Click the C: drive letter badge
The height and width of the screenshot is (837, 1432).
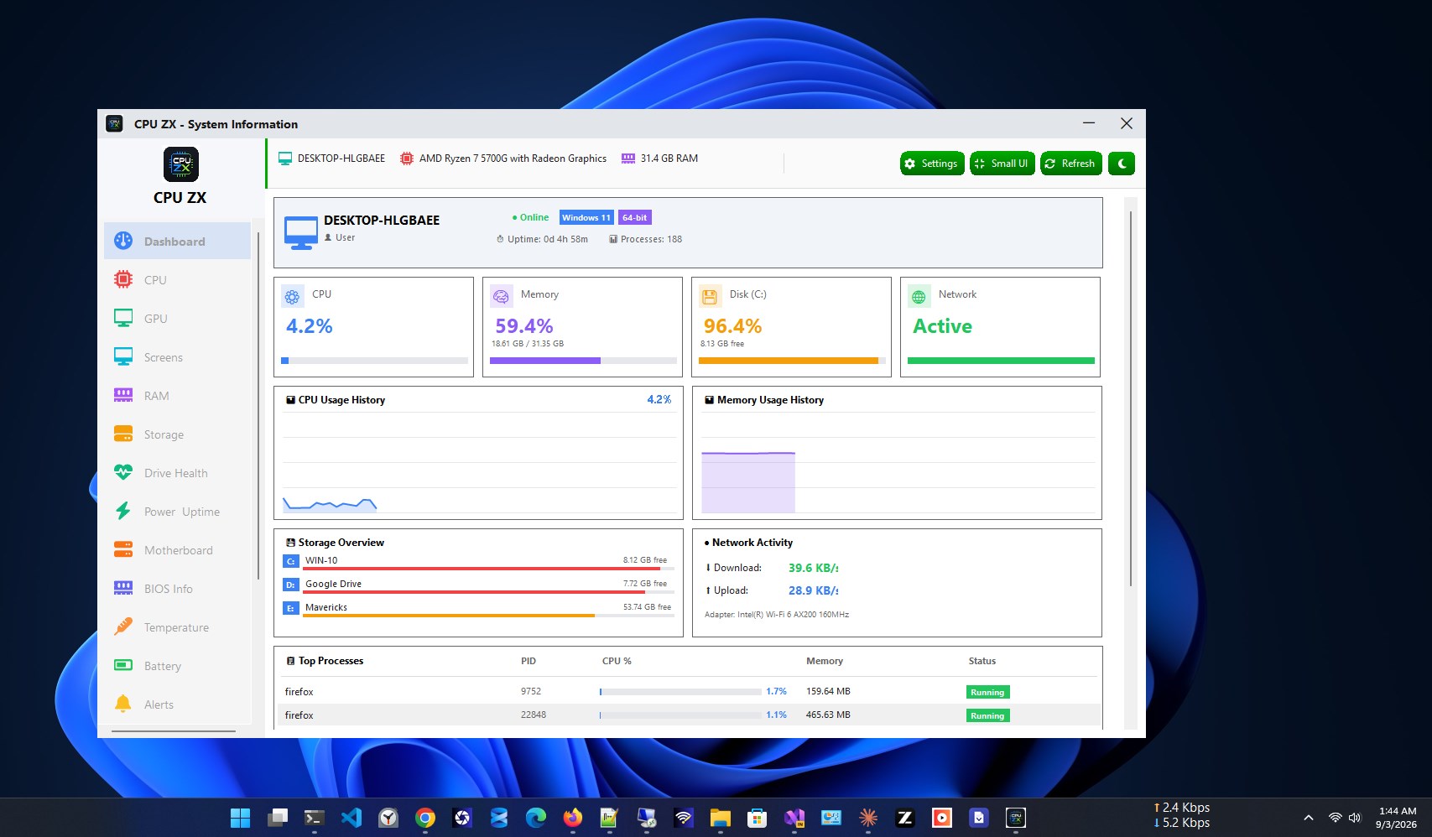(290, 561)
